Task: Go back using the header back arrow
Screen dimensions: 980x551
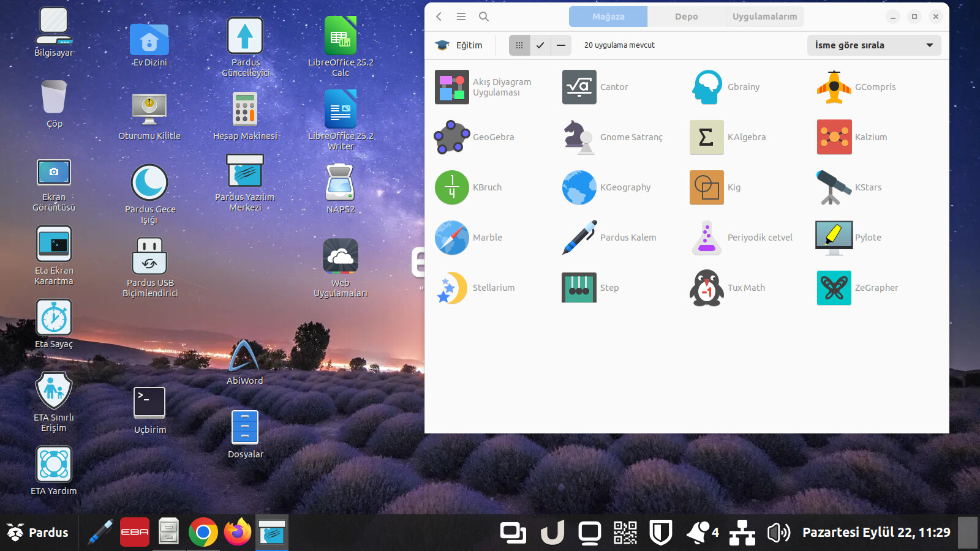Action: coord(439,17)
